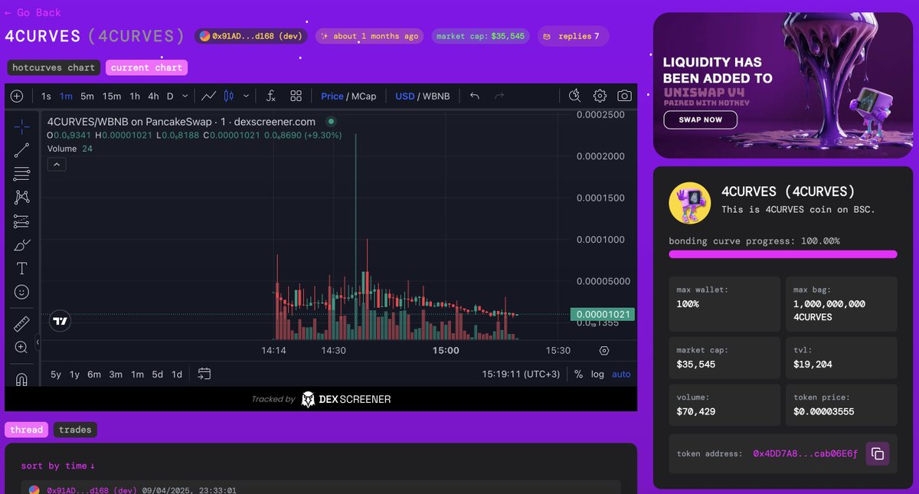
Task: Select the ruler measure tool
Action: (21, 323)
